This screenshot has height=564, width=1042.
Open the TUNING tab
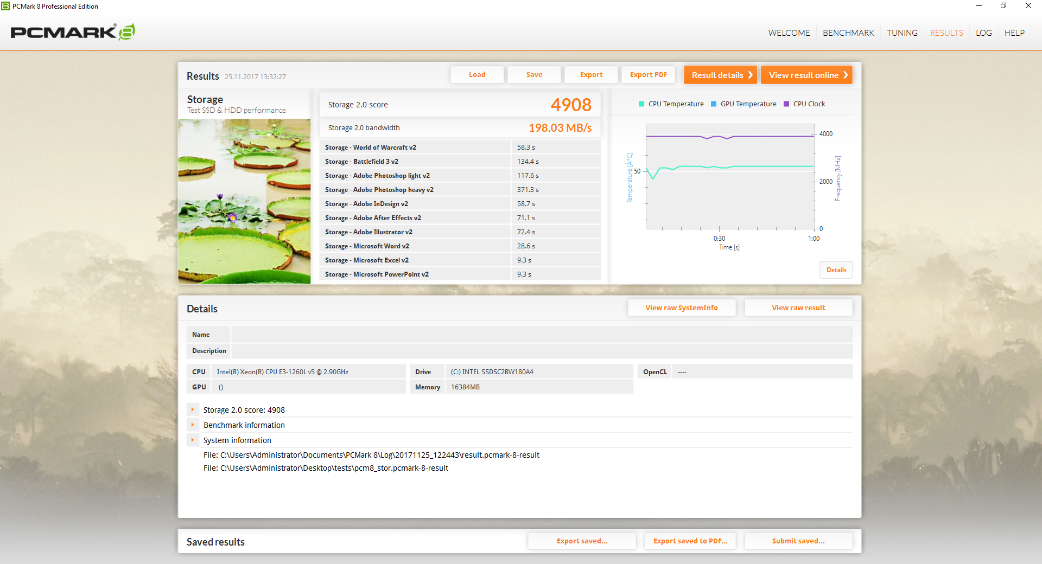902,33
